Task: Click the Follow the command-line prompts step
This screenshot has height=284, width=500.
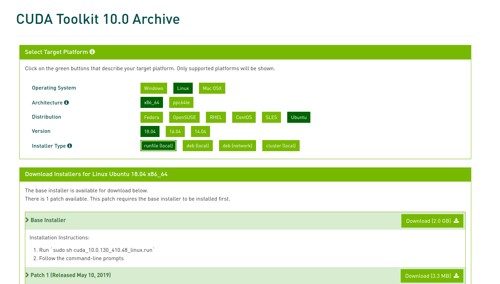Action: (81, 258)
